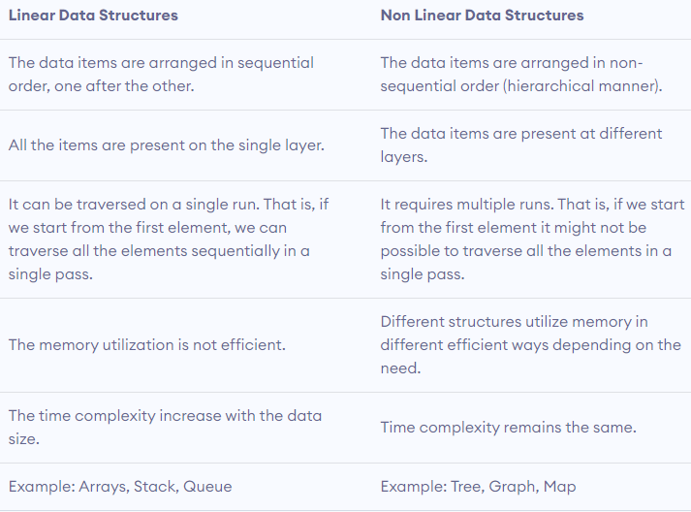Click the word 'Queue' in the examples row
Image resolution: width=691 pixels, height=512 pixels.
208,486
